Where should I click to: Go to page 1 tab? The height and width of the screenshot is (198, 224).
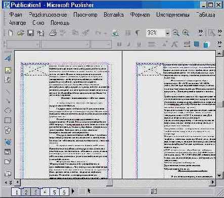click(17, 192)
